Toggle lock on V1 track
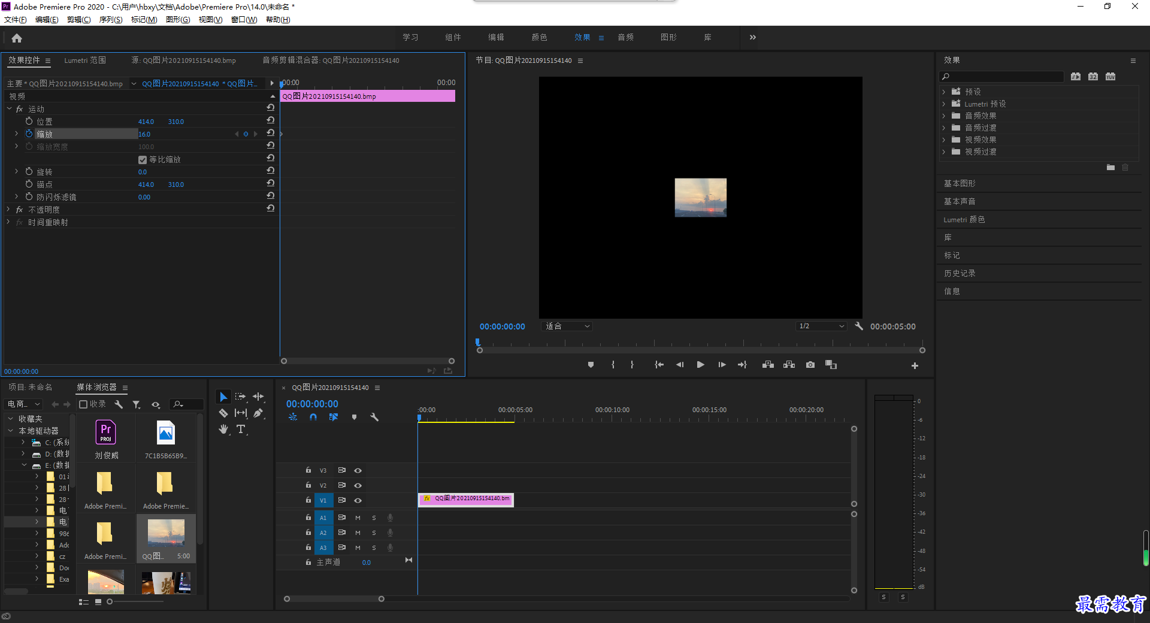Screen dimensions: 1150x623 pyautogui.click(x=308, y=500)
